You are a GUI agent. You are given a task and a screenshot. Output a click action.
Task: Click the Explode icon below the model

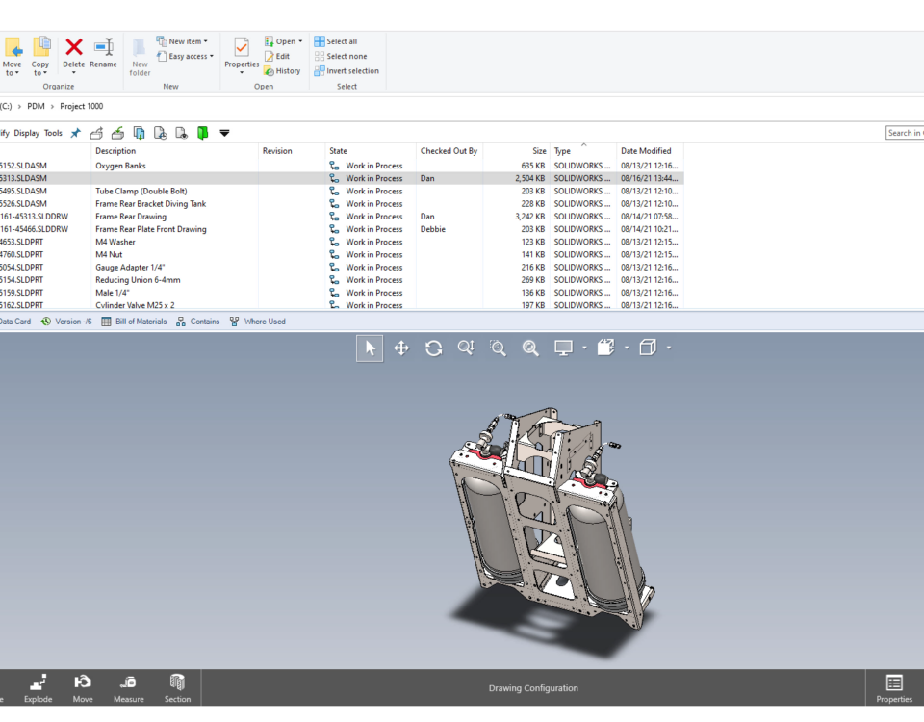pyautogui.click(x=38, y=686)
